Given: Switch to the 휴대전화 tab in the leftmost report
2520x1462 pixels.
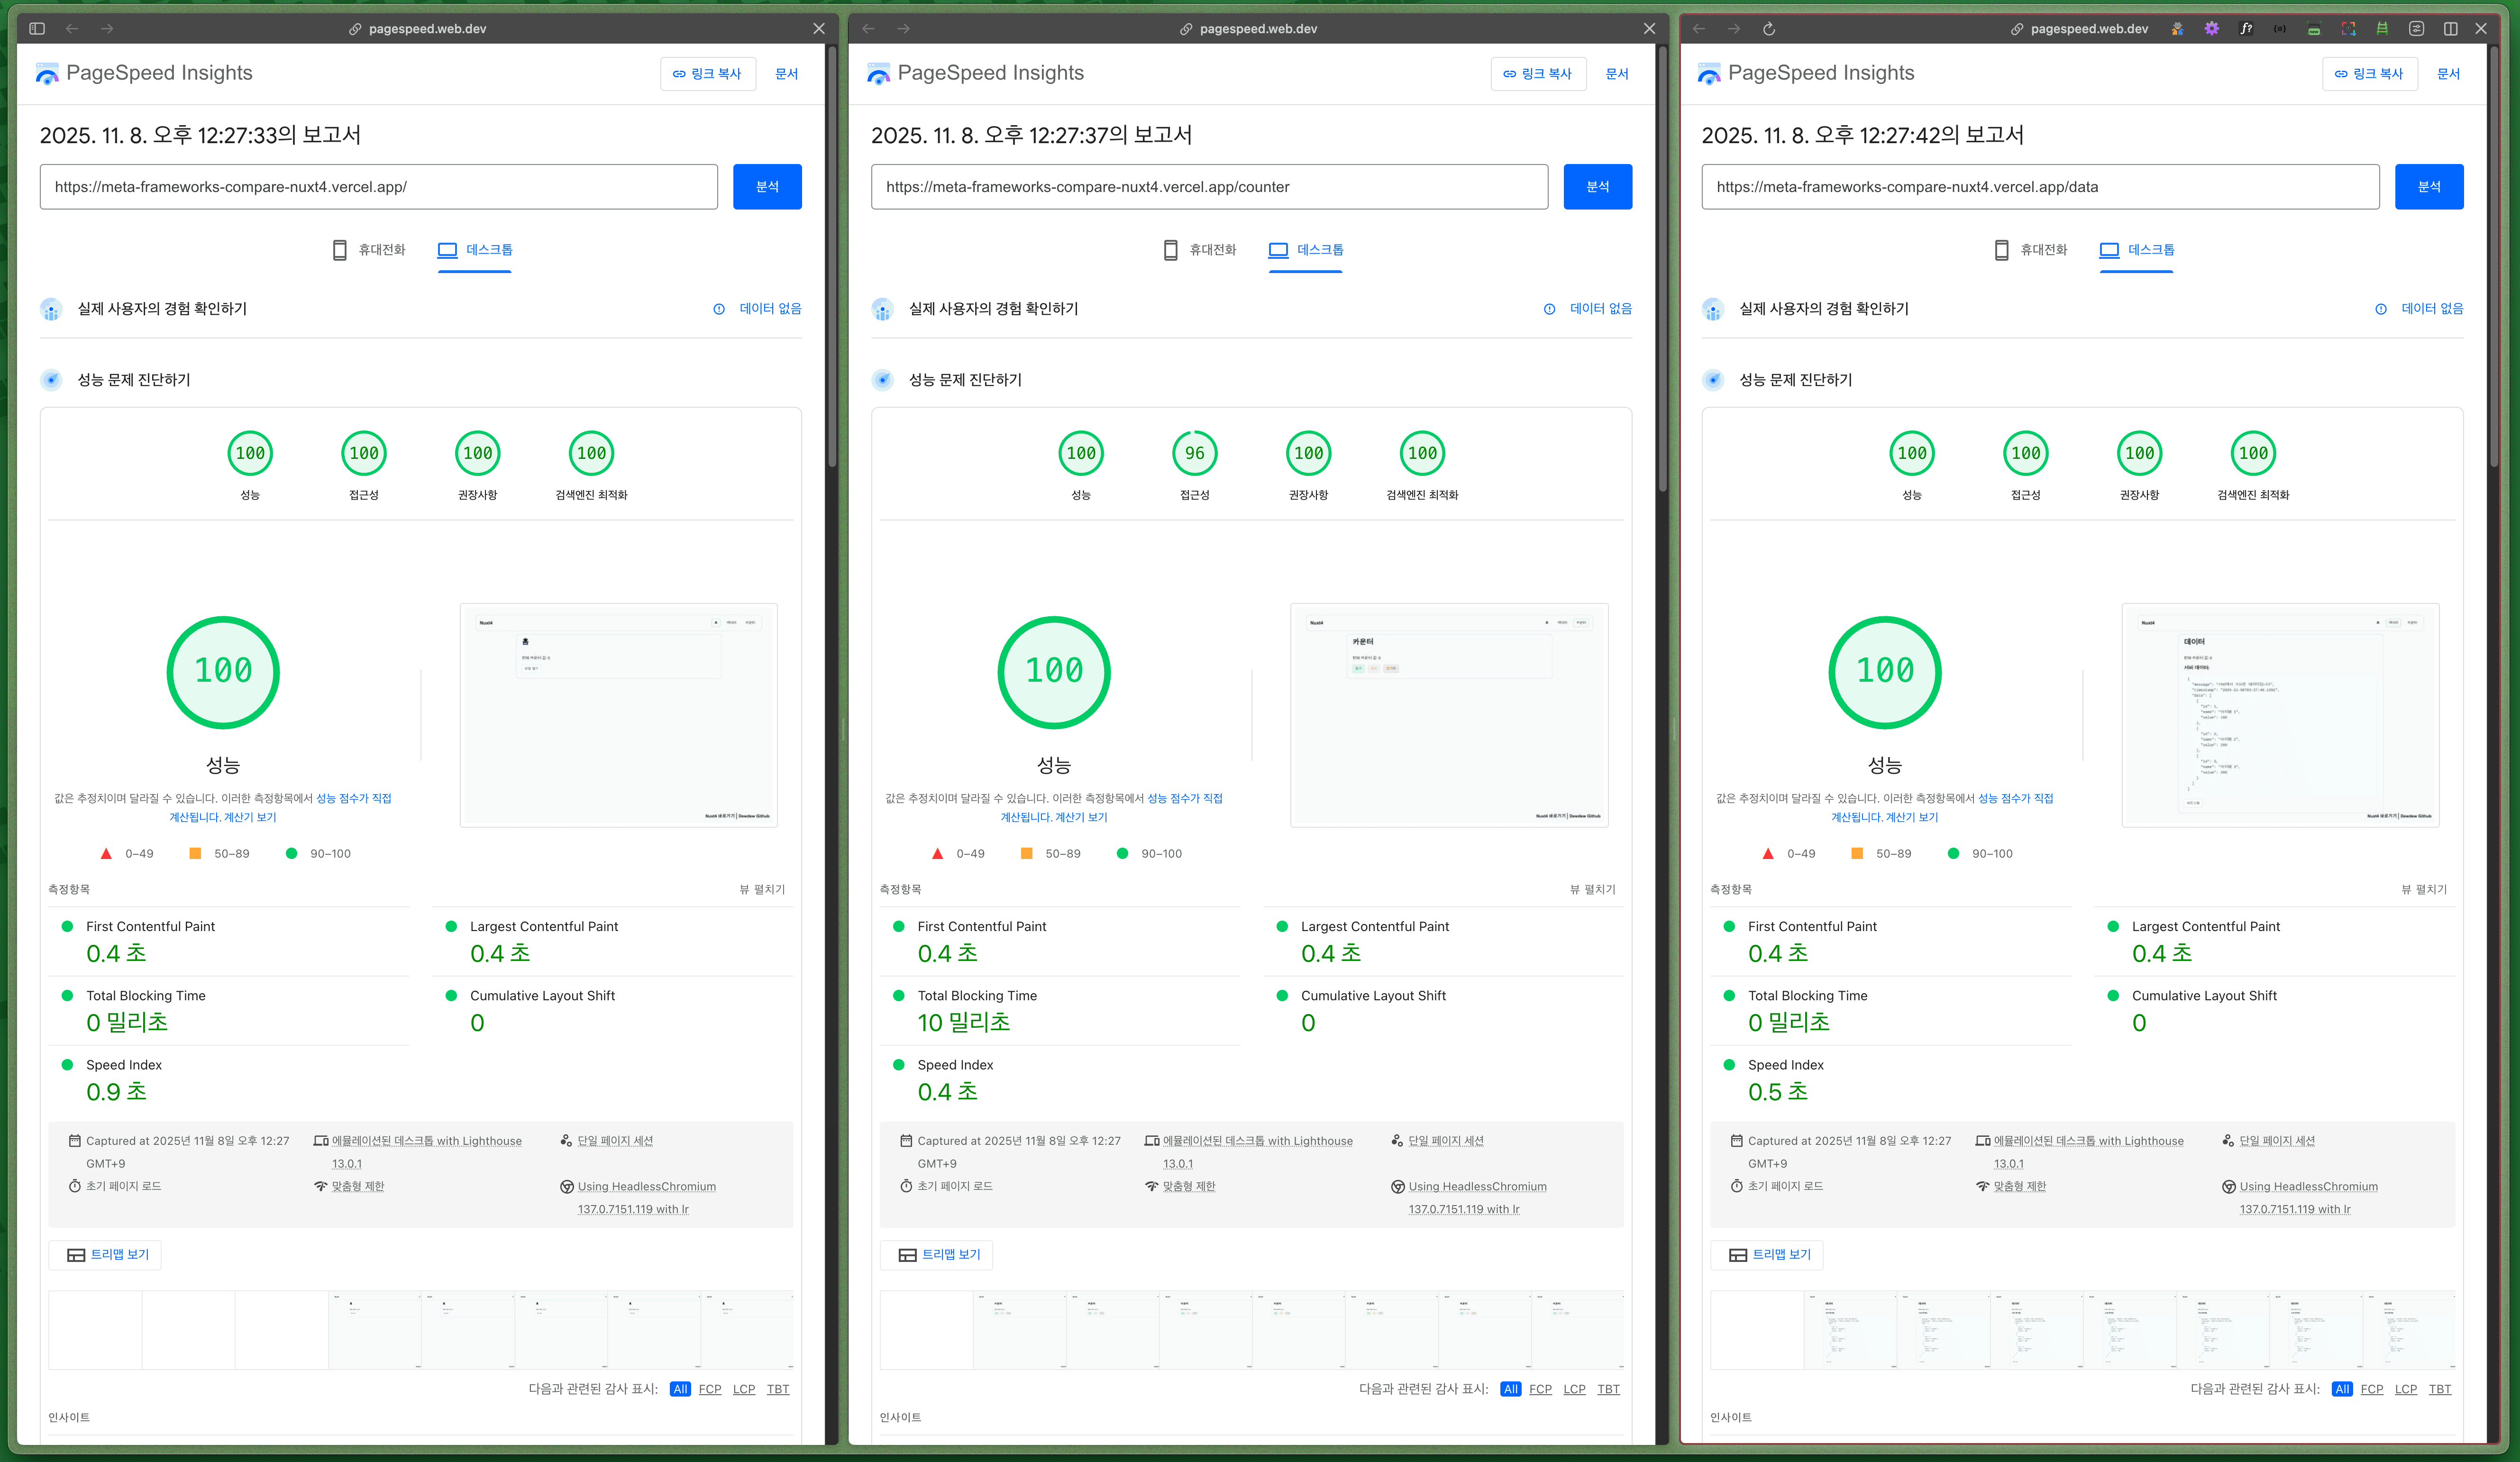Looking at the screenshot, I should (369, 250).
